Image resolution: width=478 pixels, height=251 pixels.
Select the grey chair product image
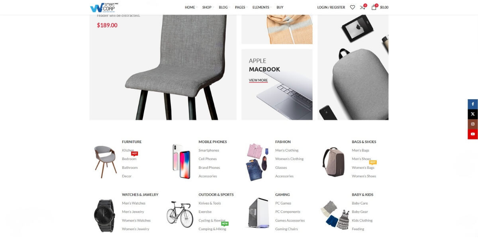pos(175,67)
